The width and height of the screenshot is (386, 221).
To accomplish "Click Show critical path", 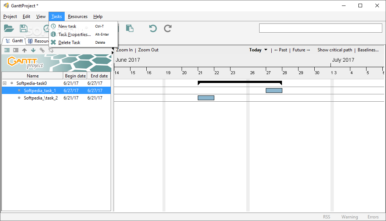I will (x=335, y=50).
